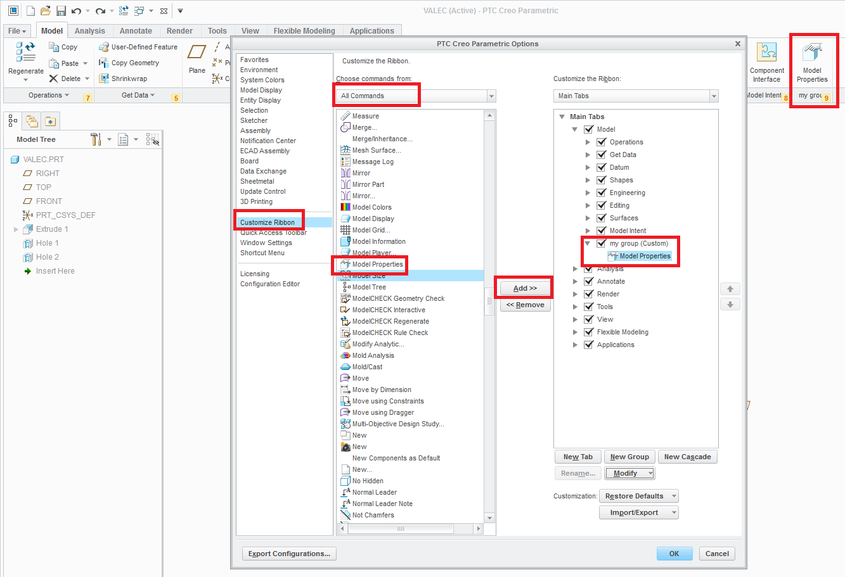Open the Favorites tab icon in navigator
845x577 pixels.
coord(50,120)
